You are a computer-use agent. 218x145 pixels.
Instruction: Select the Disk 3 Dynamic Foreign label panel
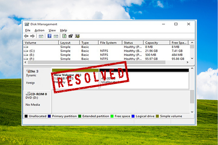[37, 79]
